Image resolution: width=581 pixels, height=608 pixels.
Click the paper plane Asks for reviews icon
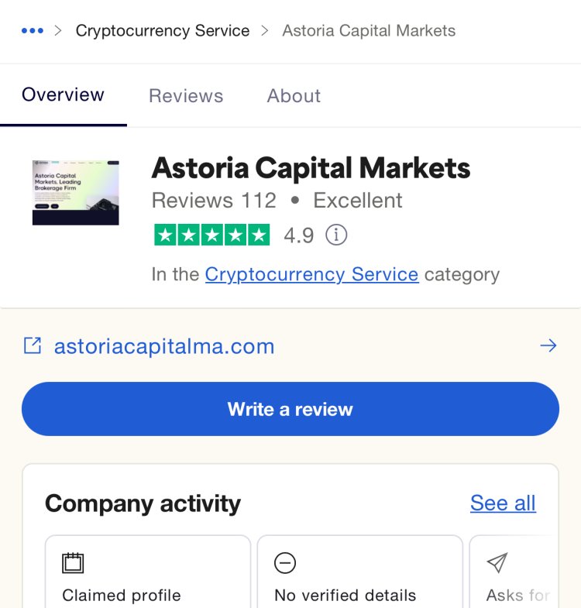click(497, 562)
